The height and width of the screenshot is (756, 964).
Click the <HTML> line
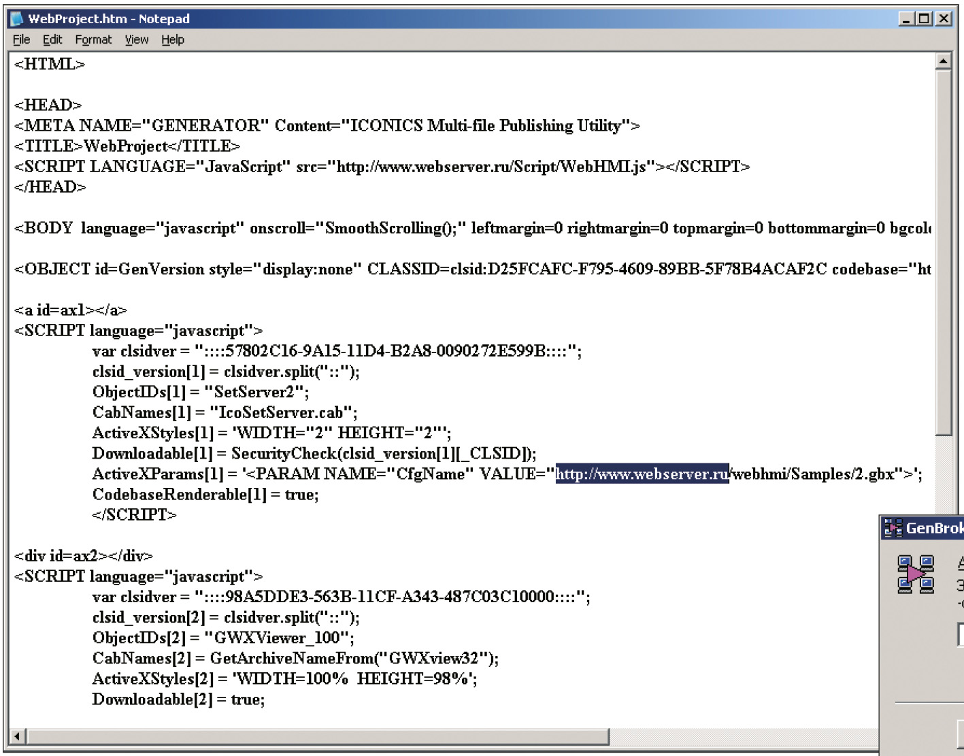[50, 64]
